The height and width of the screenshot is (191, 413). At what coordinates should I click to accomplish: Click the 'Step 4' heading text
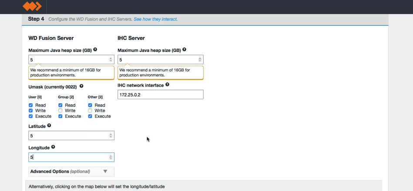pyautogui.click(x=36, y=19)
